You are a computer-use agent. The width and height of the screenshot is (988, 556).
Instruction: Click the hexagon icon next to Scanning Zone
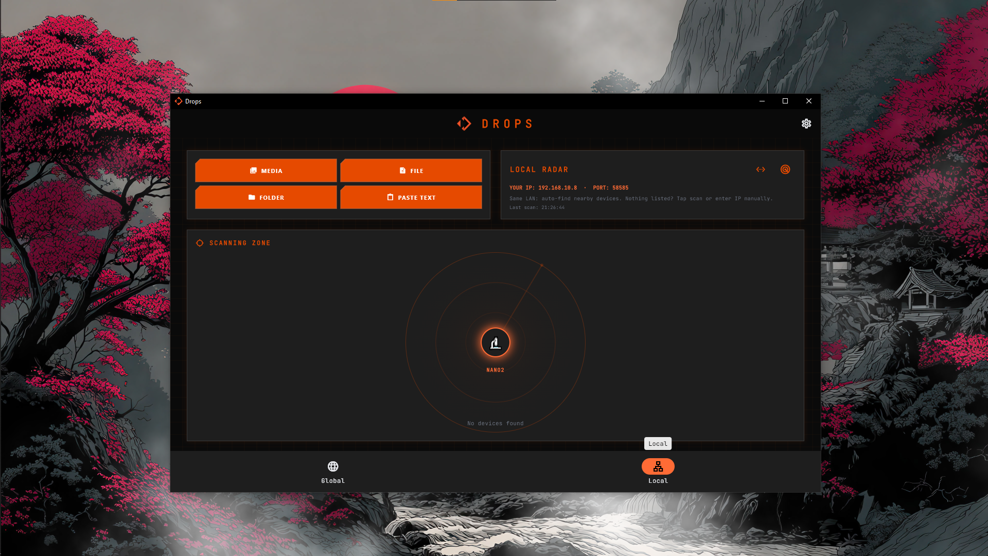point(200,242)
